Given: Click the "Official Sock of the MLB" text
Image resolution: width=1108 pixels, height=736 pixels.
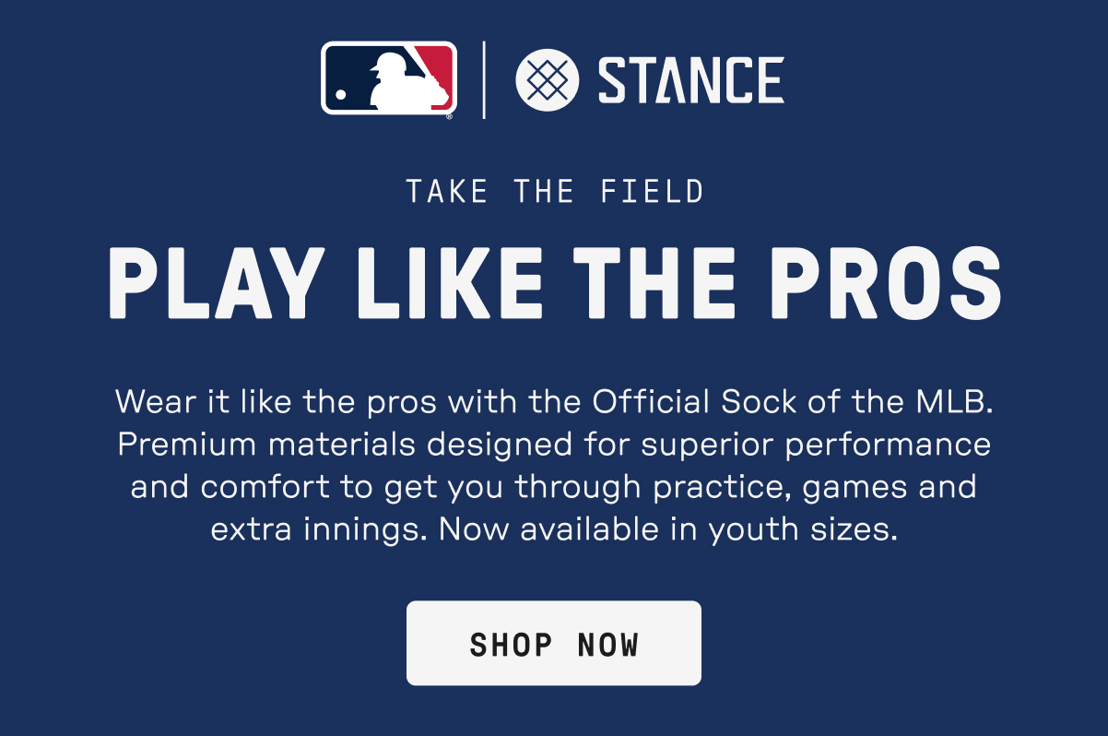Looking at the screenshot, I should click(x=794, y=402).
